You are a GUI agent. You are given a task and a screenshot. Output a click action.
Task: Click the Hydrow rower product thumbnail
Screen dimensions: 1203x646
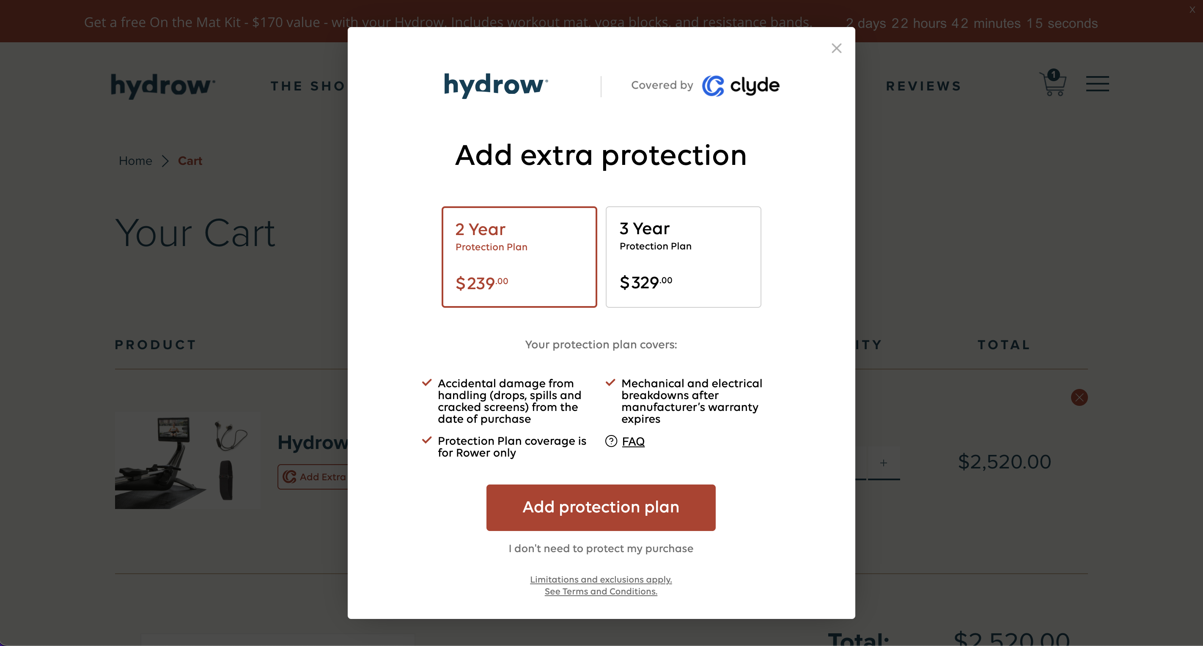pos(187,460)
